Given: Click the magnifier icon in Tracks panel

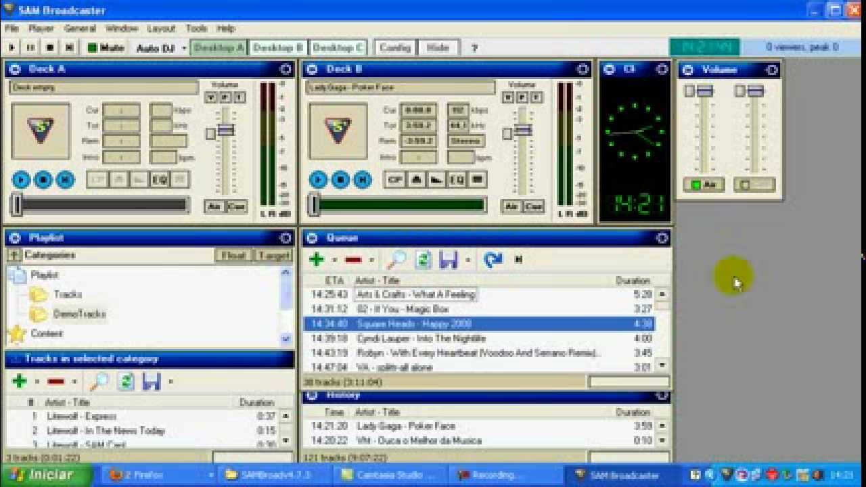Looking at the screenshot, I should (99, 381).
